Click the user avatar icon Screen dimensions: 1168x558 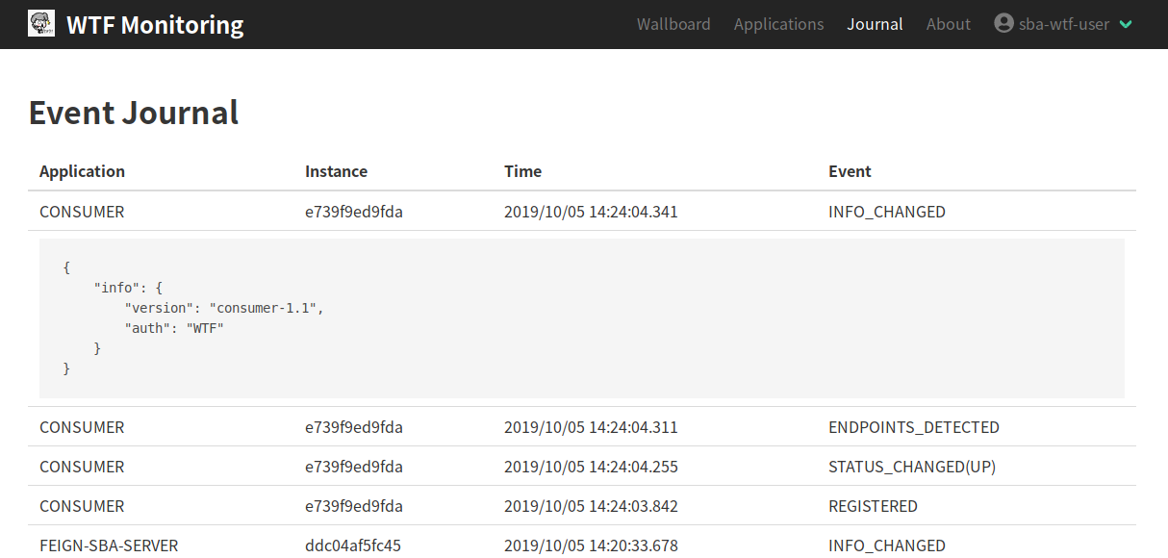coord(1004,24)
